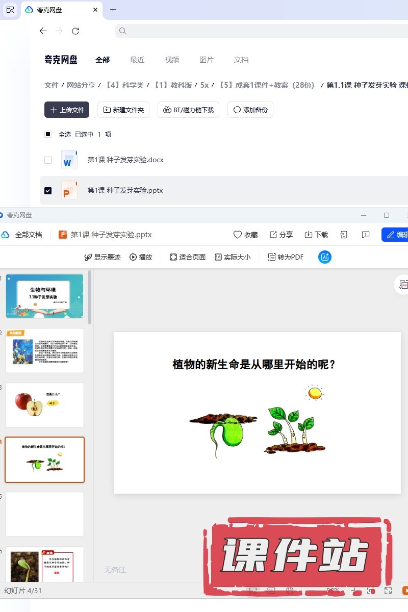The height and width of the screenshot is (612, 408).
Task: Download the pptx via 下载 icon
Action: [x=309, y=235]
